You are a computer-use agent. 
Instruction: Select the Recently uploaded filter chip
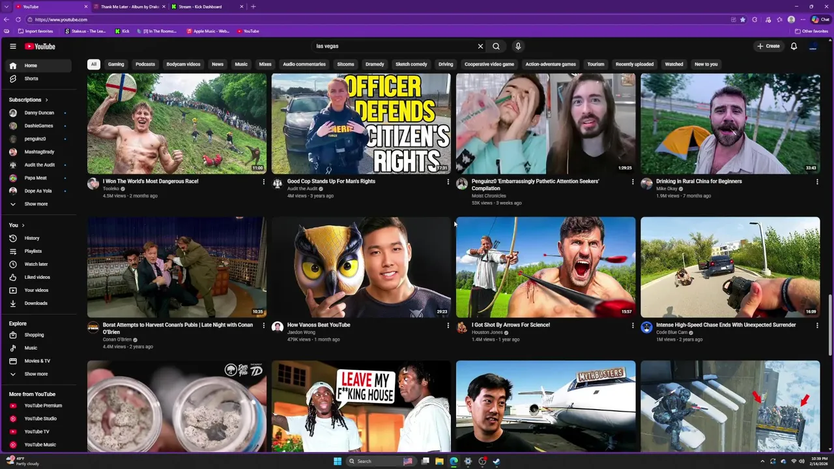tap(635, 64)
